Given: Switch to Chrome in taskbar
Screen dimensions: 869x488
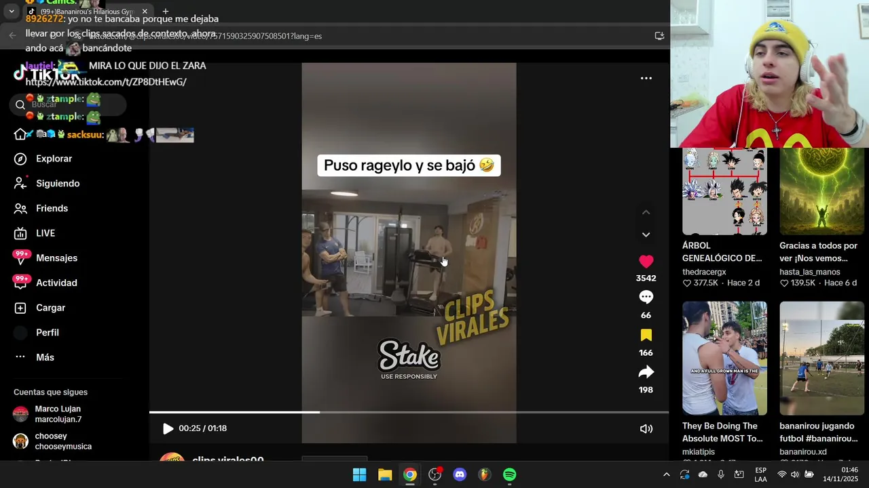Looking at the screenshot, I should click(x=410, y=475).
